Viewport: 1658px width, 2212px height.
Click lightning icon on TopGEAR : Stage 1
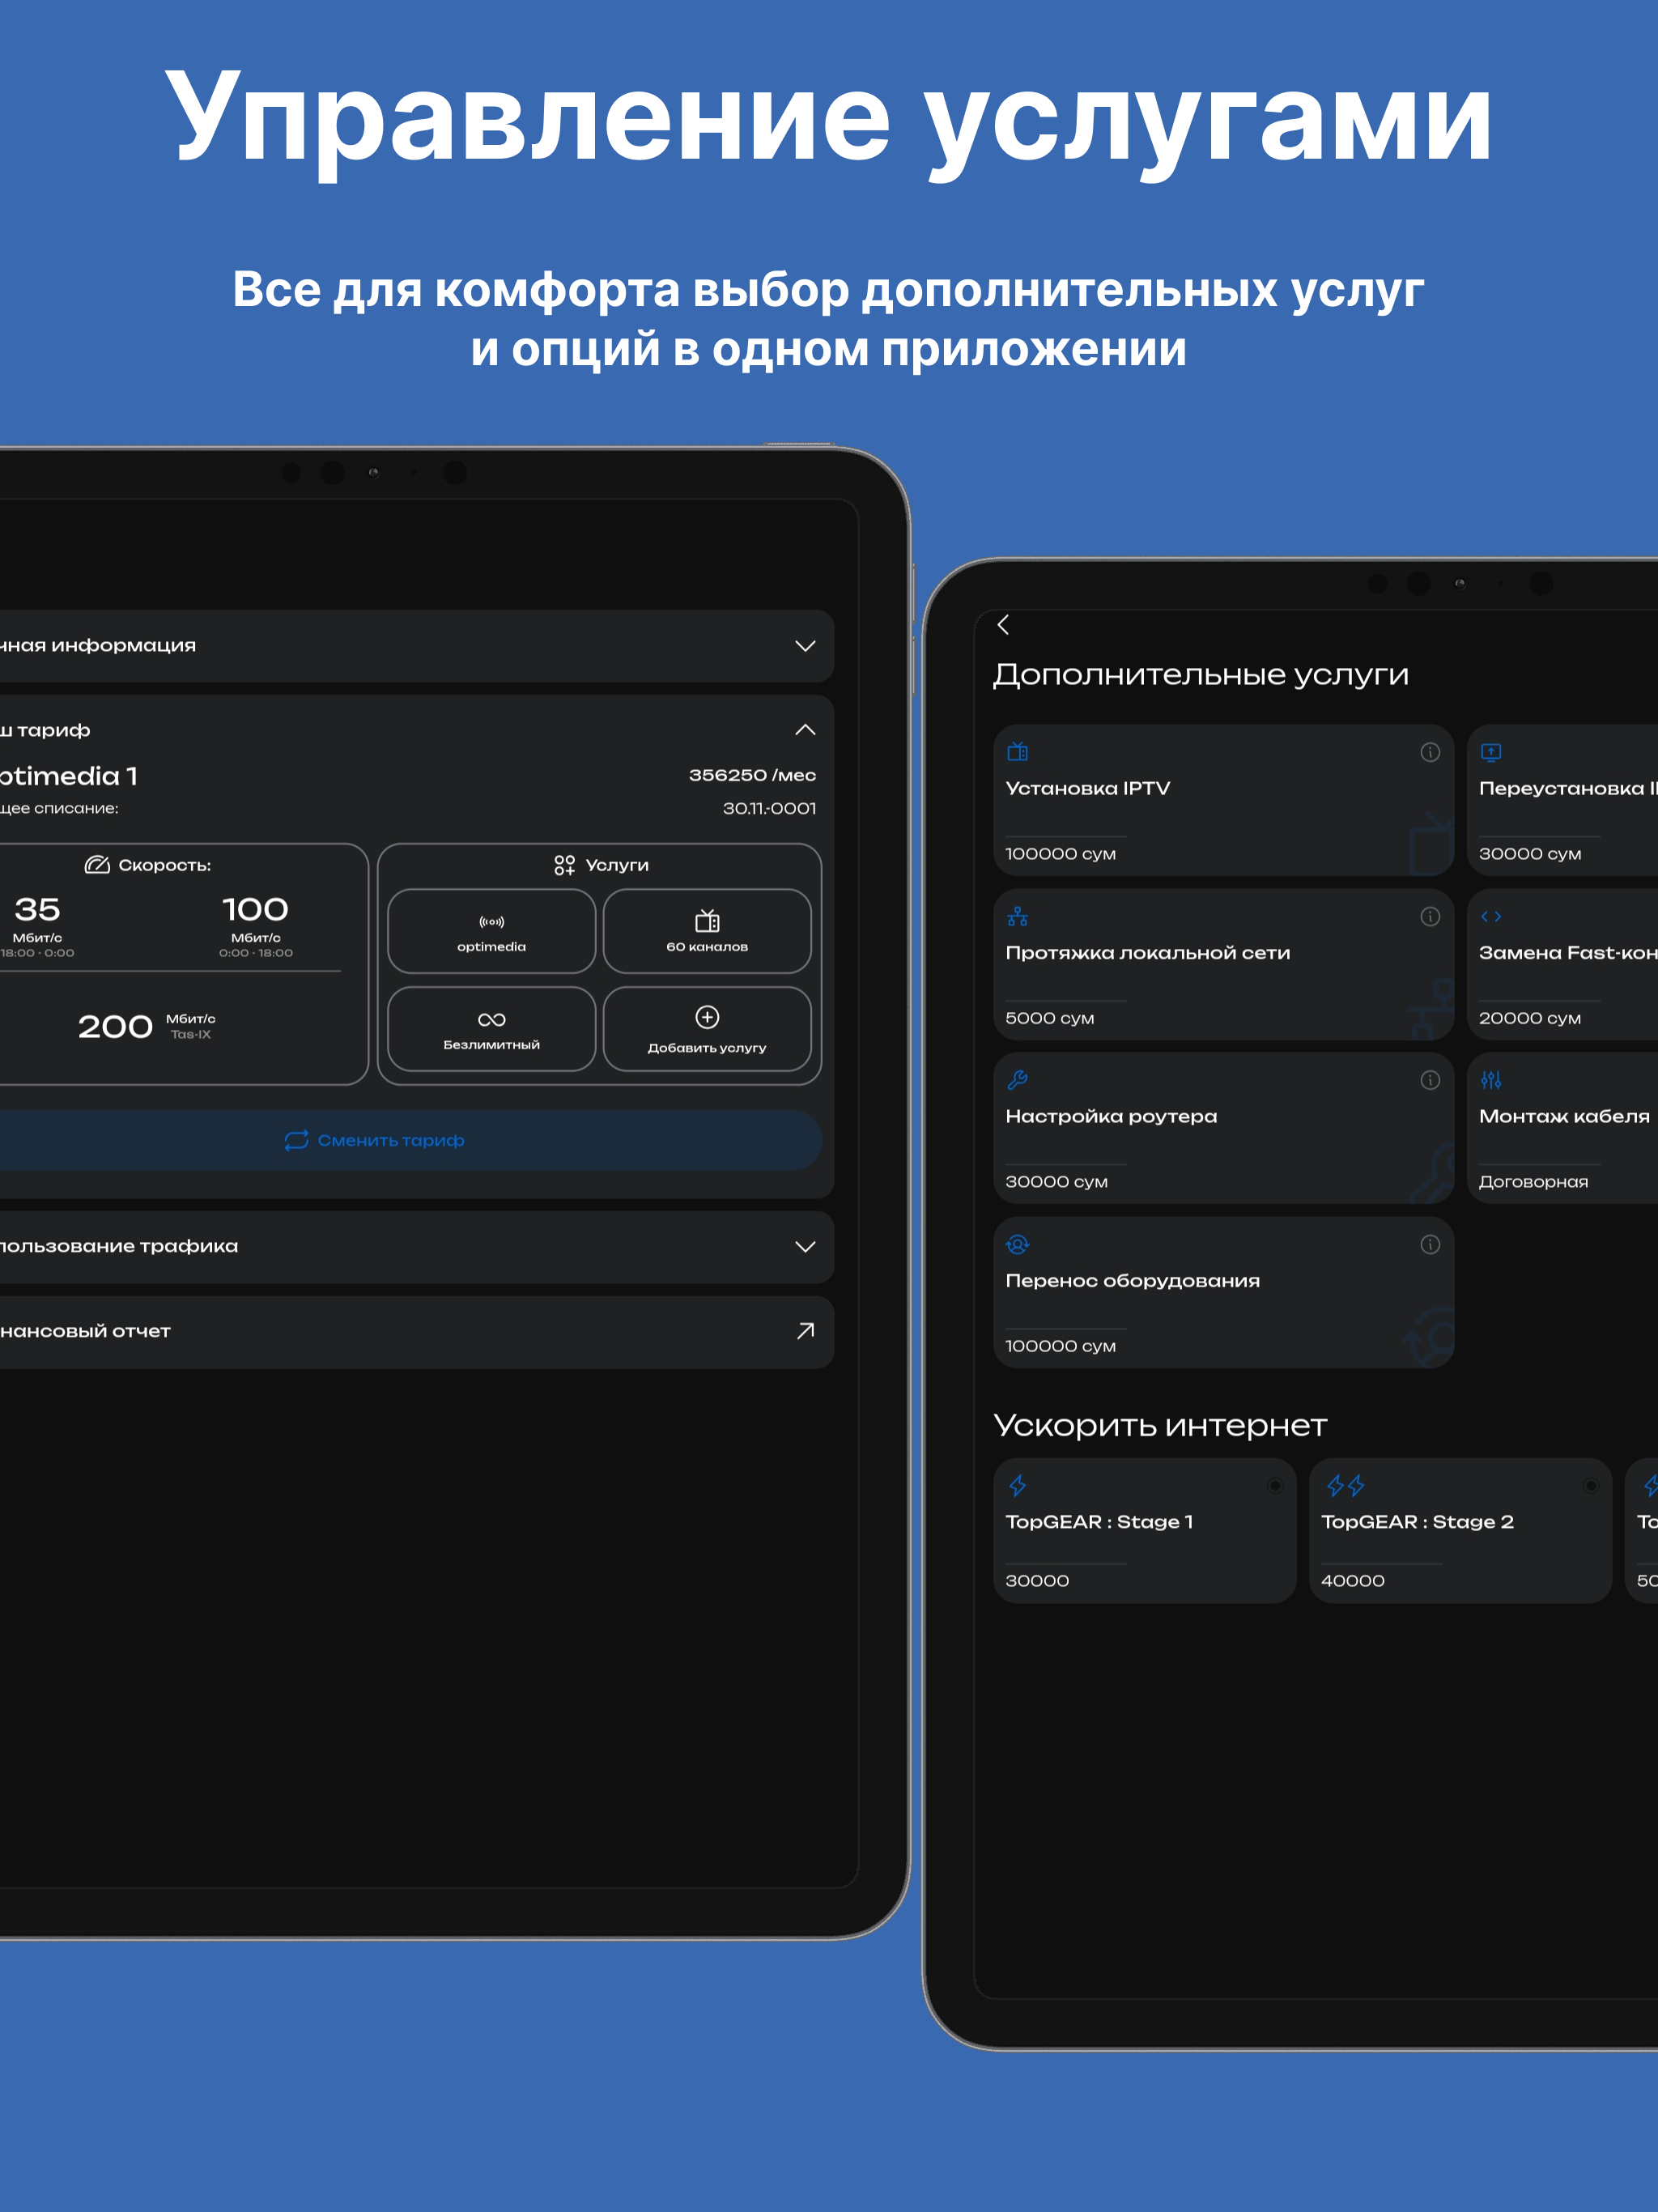[1018, 1485]
